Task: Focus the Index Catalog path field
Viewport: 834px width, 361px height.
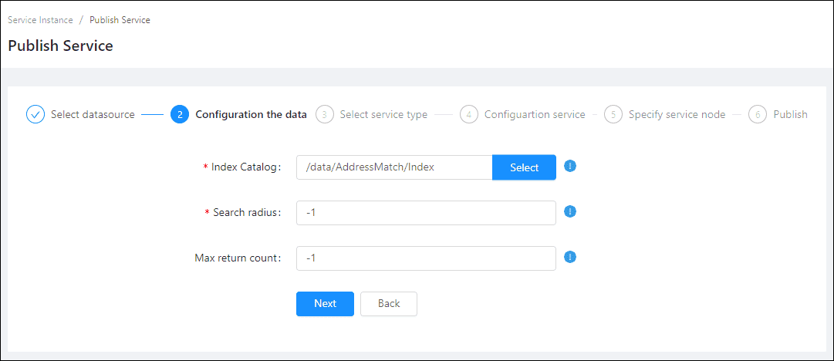Action: (x=393, y=167)
